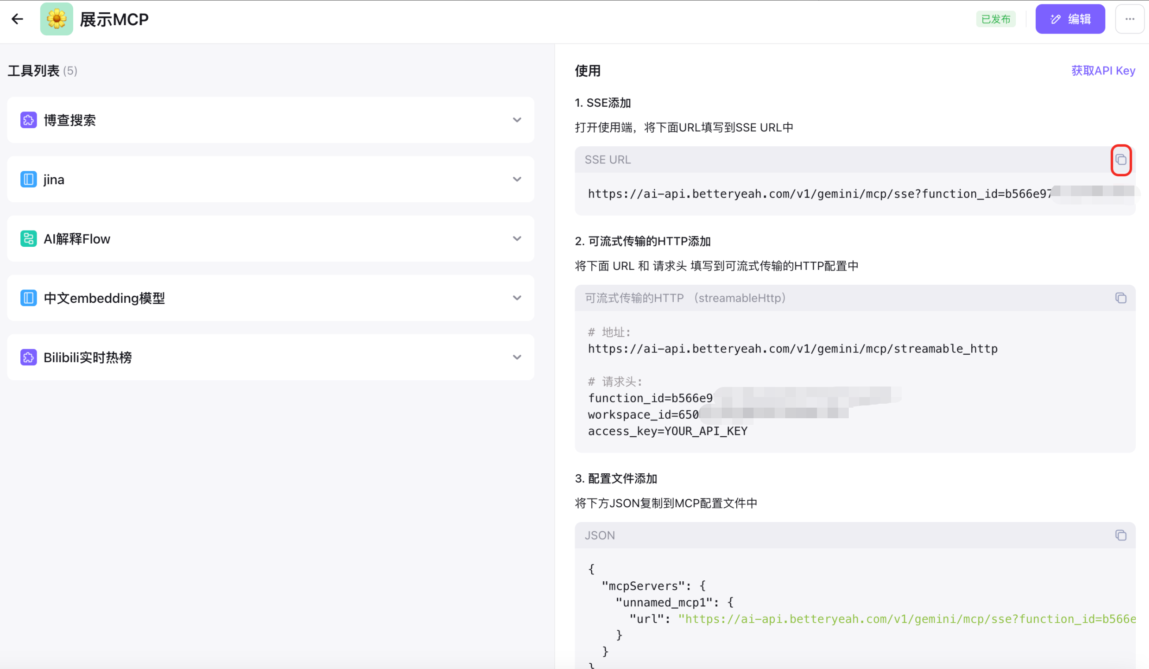The image size is (1149, 669).
Task: Copy the streamableHttp configuration
Action: 1121,298
